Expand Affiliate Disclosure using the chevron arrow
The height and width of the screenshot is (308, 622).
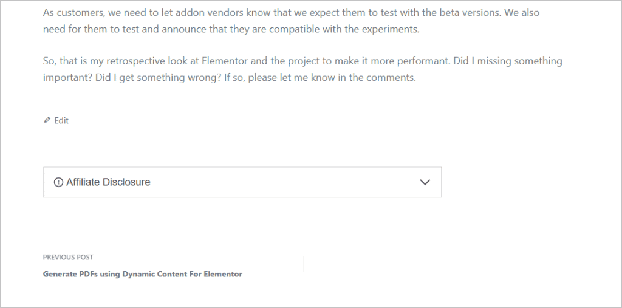[x=425, y=182]
